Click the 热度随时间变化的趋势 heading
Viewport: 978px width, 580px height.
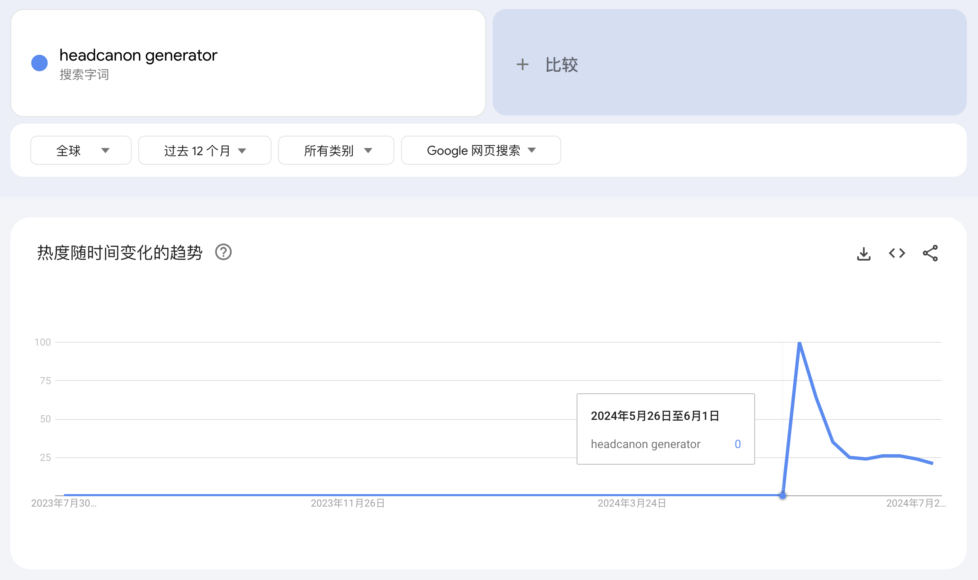[x=120, y=253]
